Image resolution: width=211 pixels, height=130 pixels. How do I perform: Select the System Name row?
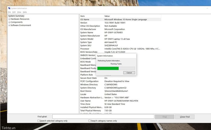pos(120,32)
